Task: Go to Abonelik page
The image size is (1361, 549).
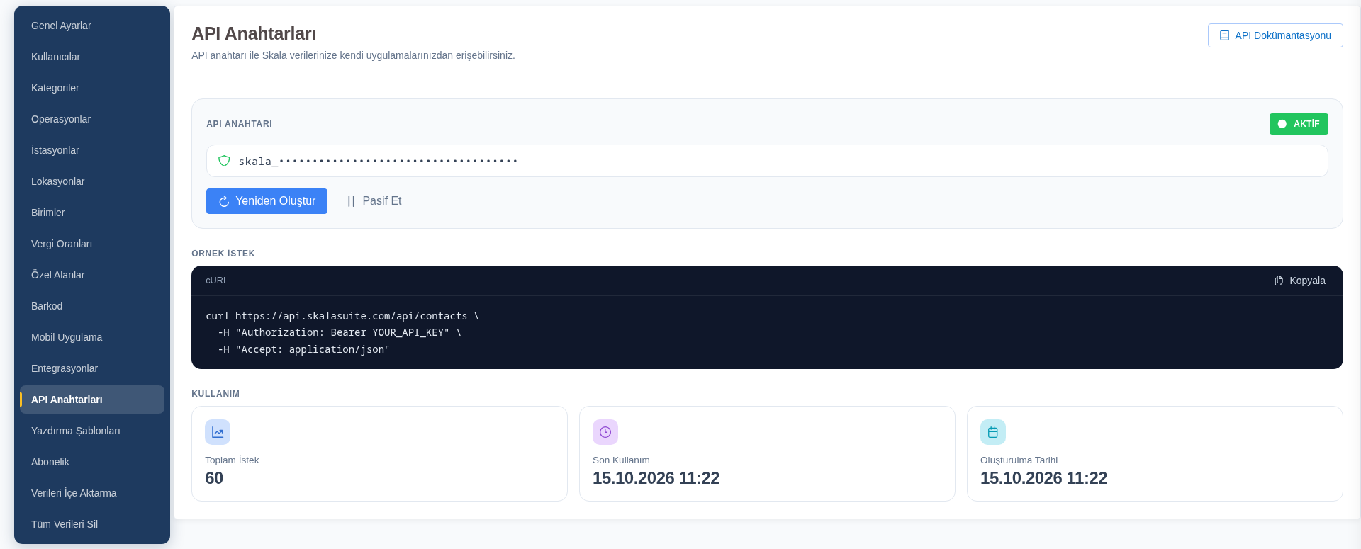Action: click(x=92, y=462)
